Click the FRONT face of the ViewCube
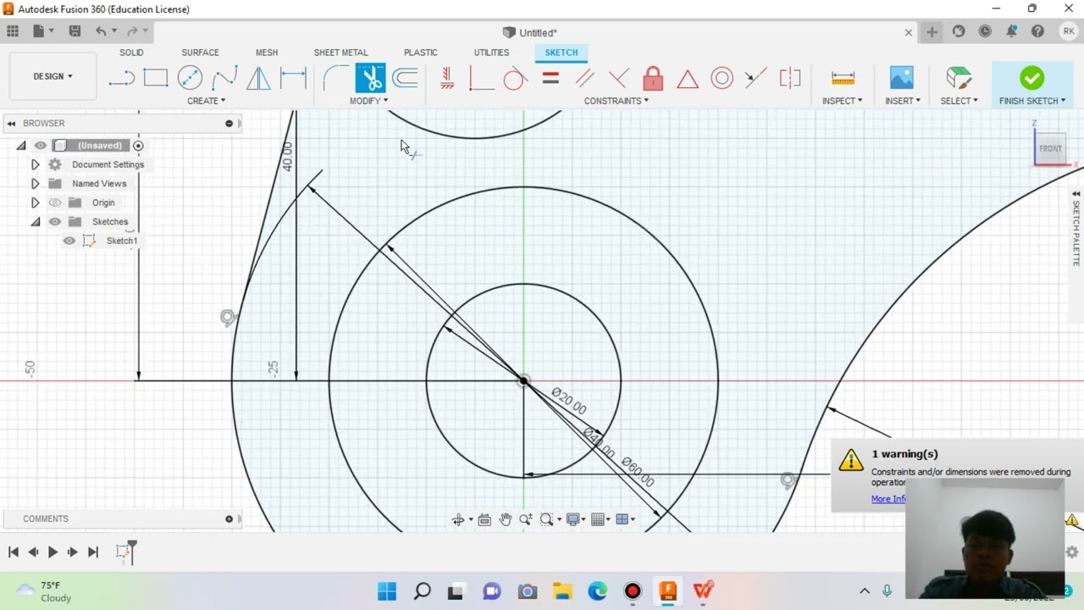 point(1050,148)
